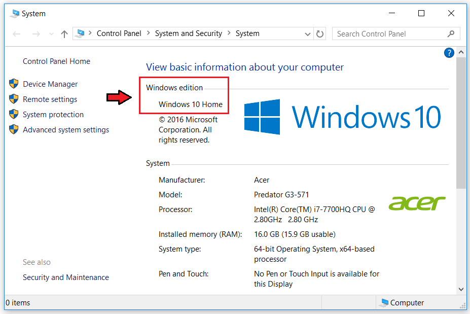Open the address bar history dropdown
This screenshot has width=470, height=314.
click(x=307, y=33)
